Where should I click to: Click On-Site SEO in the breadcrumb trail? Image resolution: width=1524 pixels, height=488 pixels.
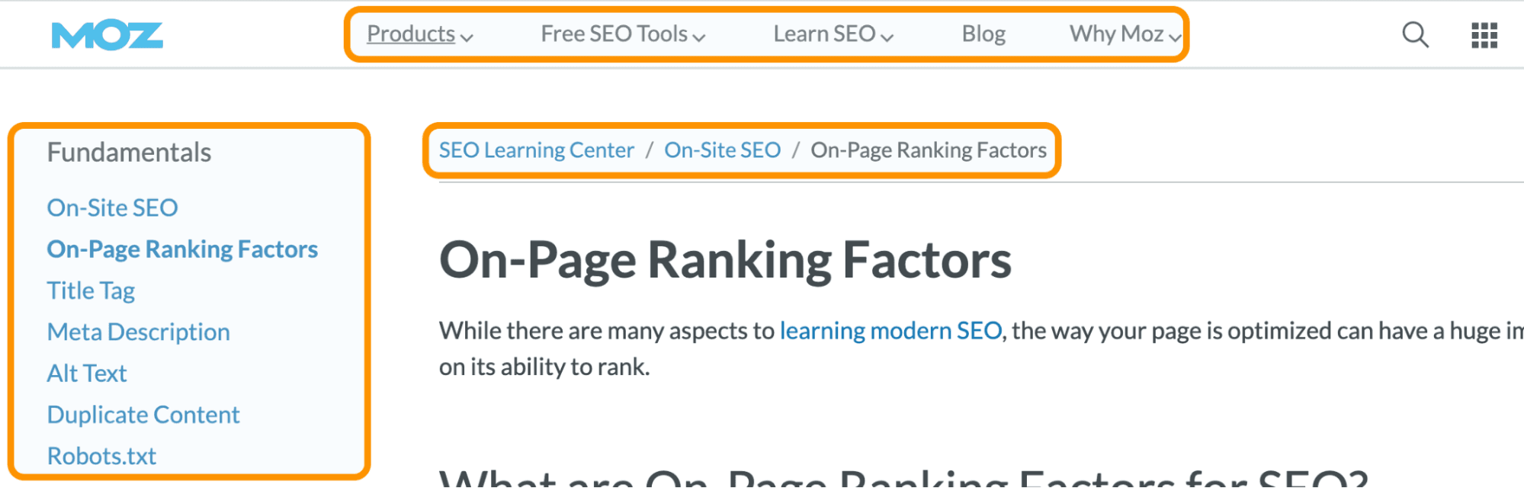721,149
